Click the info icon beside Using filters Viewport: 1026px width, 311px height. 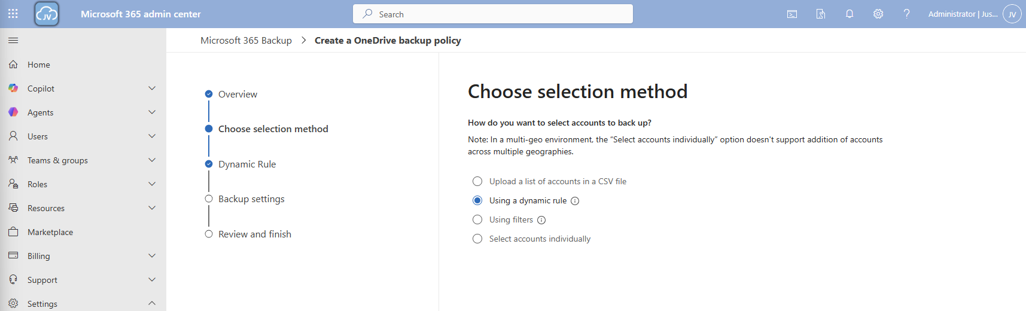point(541,220)
